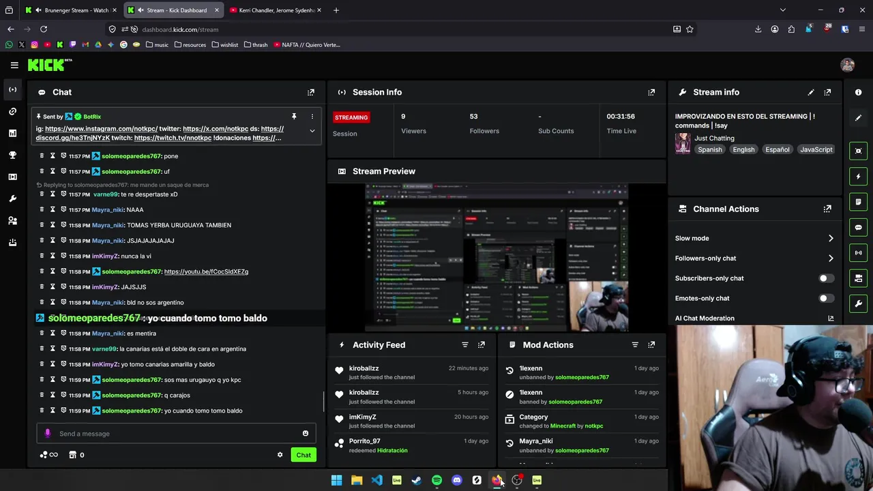Viewport: 873px width, 491px height.
Task: Click the pencil edit icon in right sidebar
Action: pos(859,117)
